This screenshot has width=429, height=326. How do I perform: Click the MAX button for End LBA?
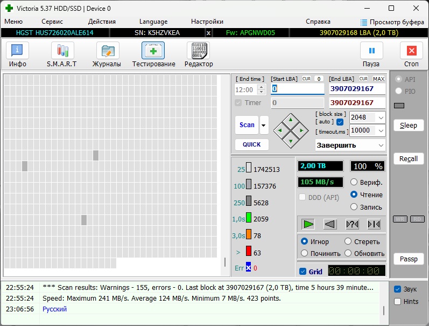click(378, 79)
